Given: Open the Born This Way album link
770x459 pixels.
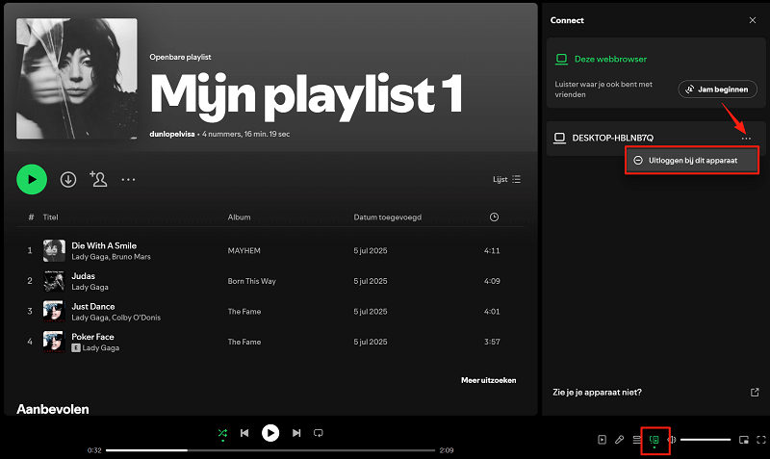Looking at the screenshot, I should point(252,281).
